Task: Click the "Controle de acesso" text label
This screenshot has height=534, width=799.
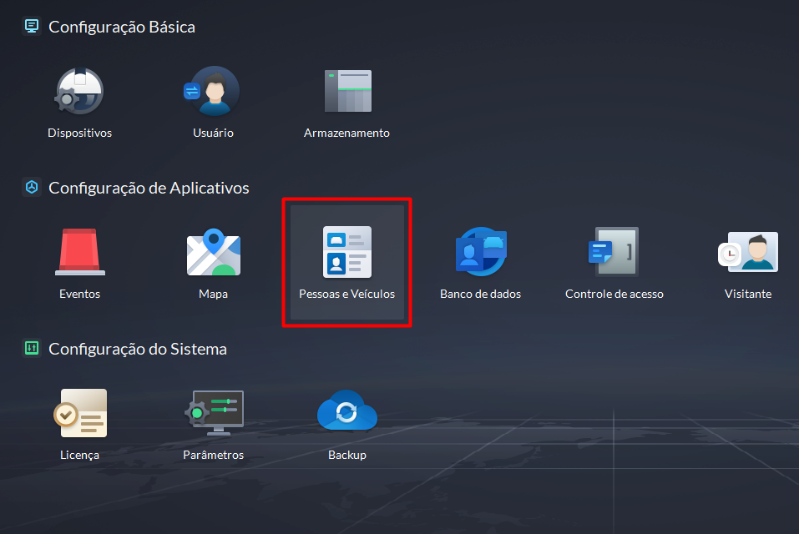Action: tap(614, 294)
